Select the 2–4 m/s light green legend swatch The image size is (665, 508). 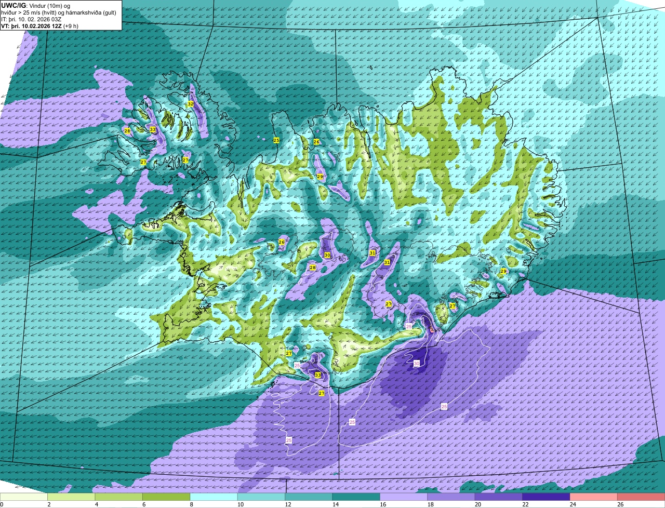click(72, 497)
